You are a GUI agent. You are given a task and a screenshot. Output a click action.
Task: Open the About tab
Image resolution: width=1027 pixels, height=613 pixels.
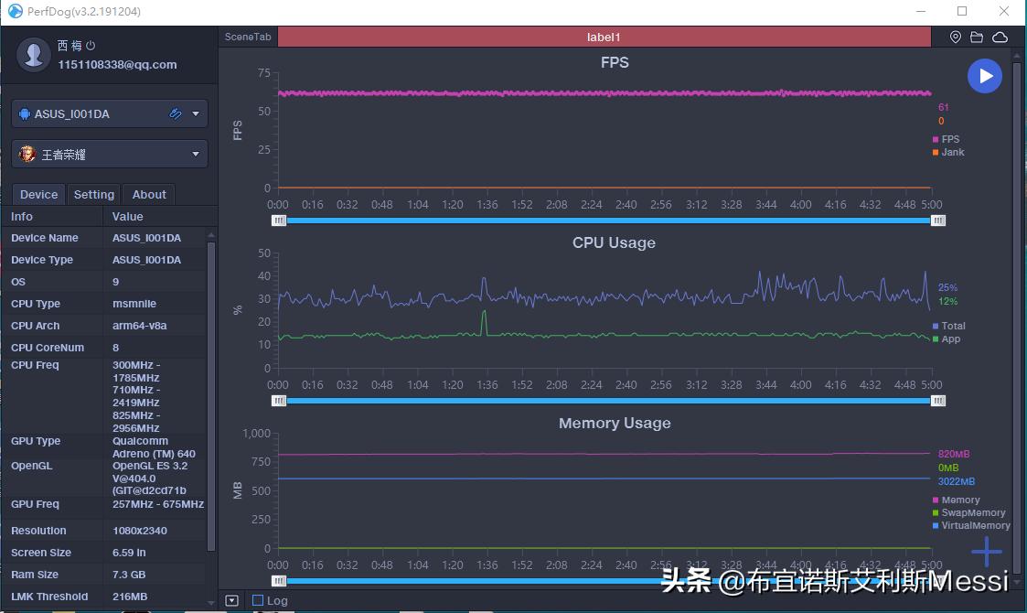[148, 194]
